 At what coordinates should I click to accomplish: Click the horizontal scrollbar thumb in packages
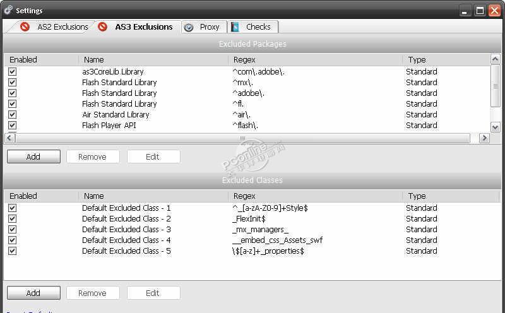[x=242, y=138]
